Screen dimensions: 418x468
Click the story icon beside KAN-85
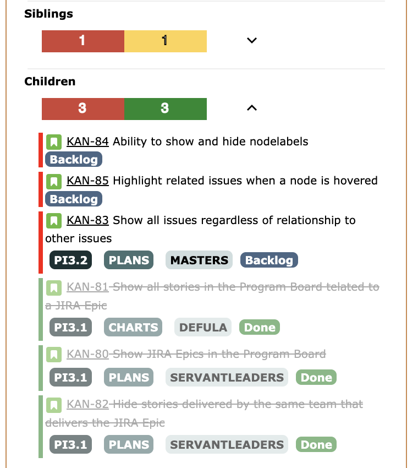(x=54, y=182)
